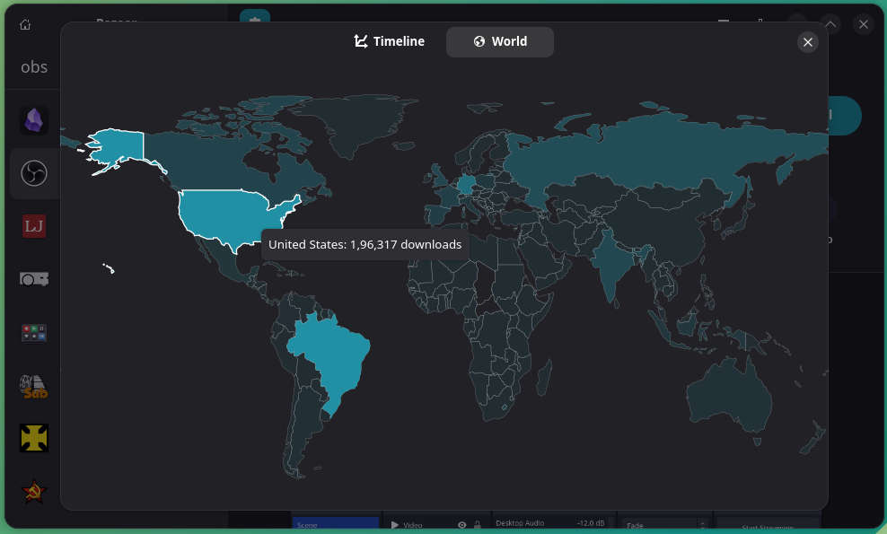Click the projector app icon in the sidebar
The image size is (887, 534).
33,279
